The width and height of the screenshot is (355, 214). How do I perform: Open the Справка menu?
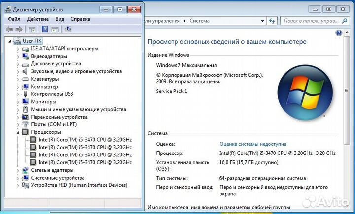pyautogui.click(x=80, y=19)
